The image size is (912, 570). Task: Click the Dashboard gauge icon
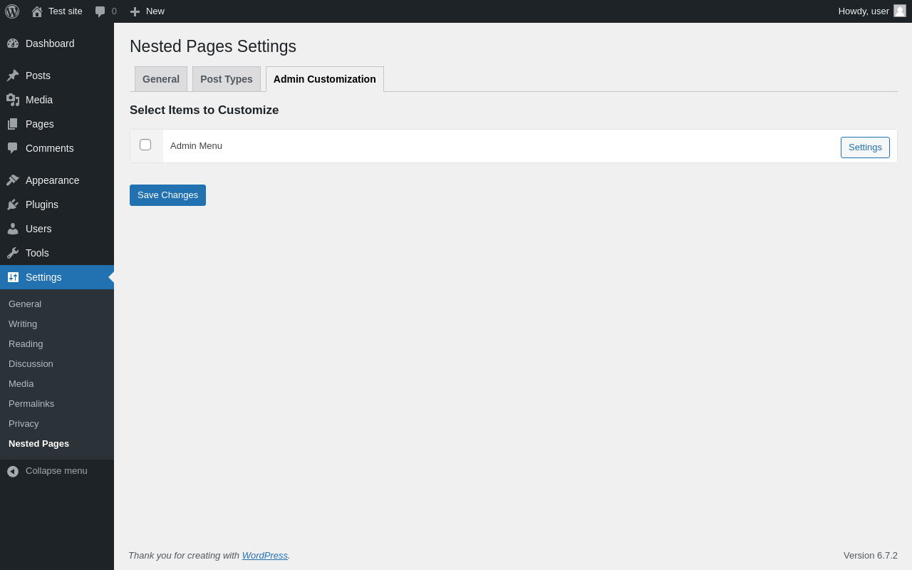coord(13,43)
